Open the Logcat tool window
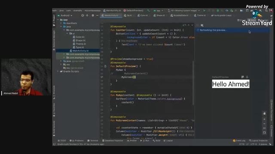 [x=168, y=141]
